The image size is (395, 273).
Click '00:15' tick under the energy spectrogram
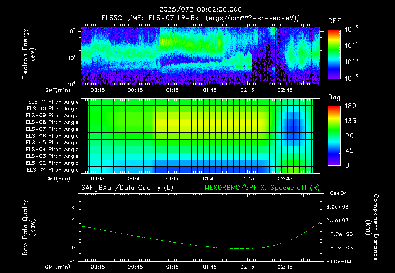[x=98, y=90]
